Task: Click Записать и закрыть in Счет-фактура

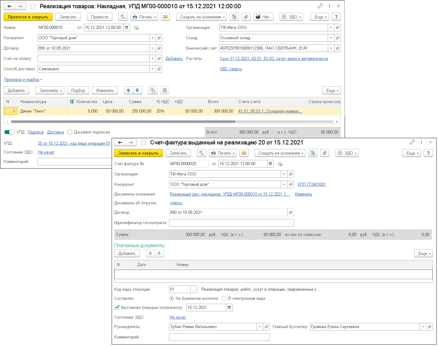Action: 139,153
